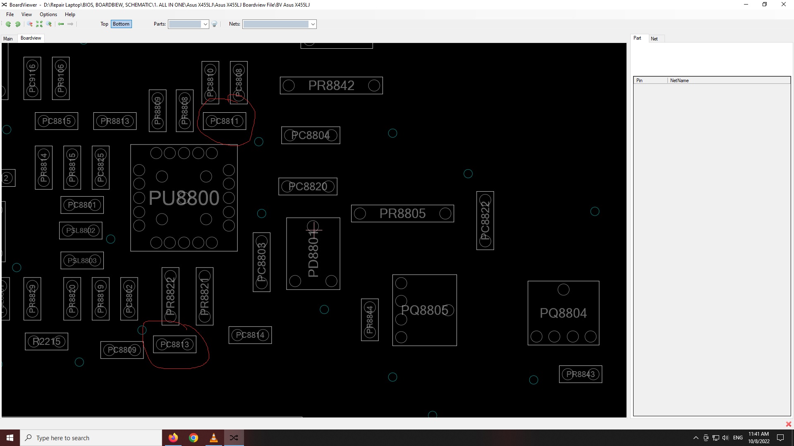
Task: Toggle the Bottom side button
Action: [121, 24]
